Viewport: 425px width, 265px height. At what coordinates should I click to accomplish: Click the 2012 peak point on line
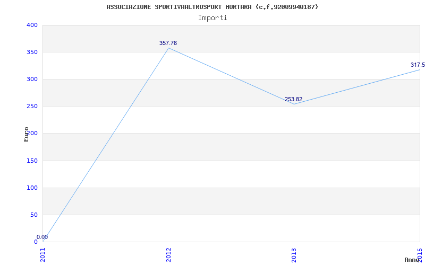click(x=168, y=48)
